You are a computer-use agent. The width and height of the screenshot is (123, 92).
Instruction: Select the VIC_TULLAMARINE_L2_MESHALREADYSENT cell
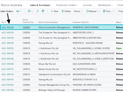coord(94,53)
